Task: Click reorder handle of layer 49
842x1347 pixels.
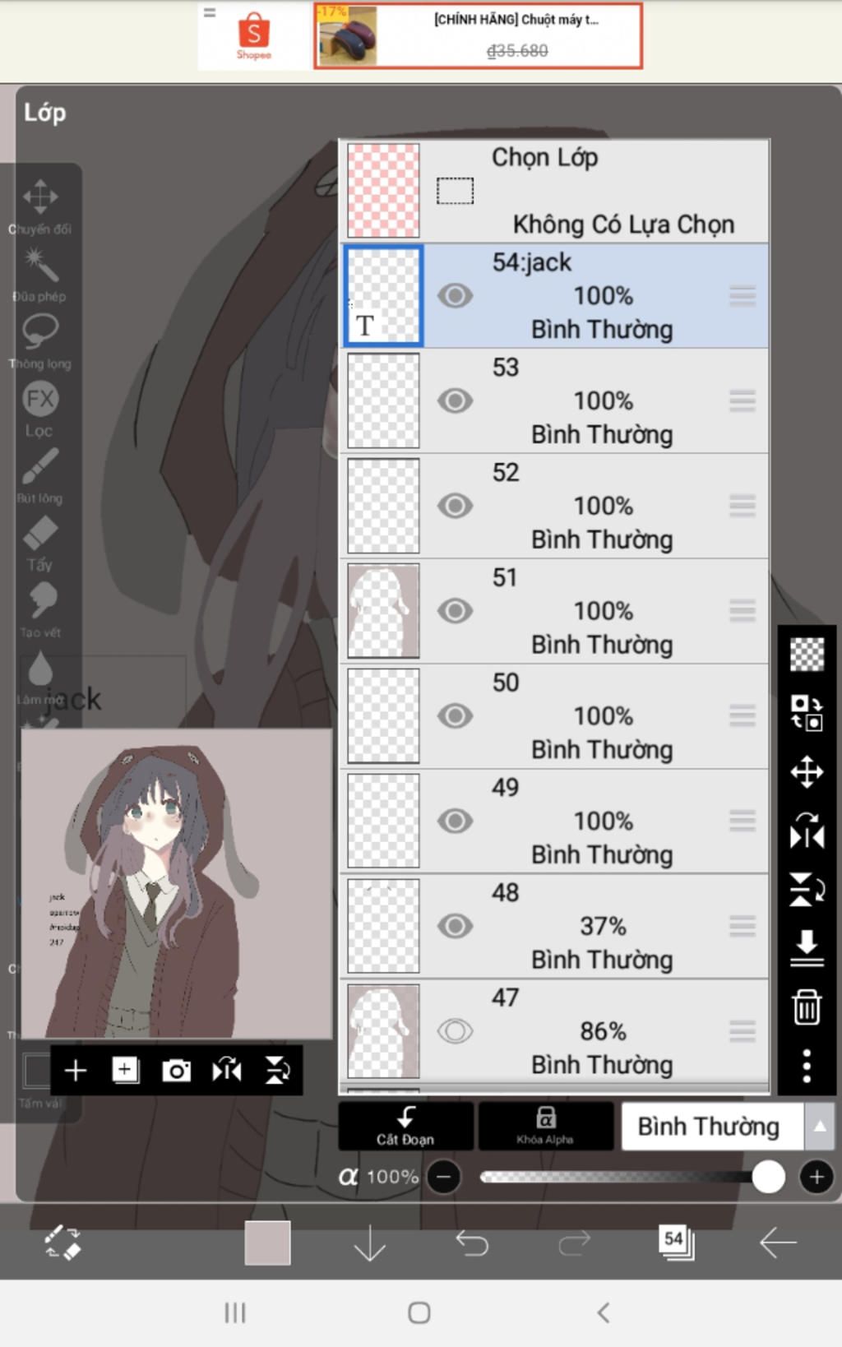Action: 742,821
